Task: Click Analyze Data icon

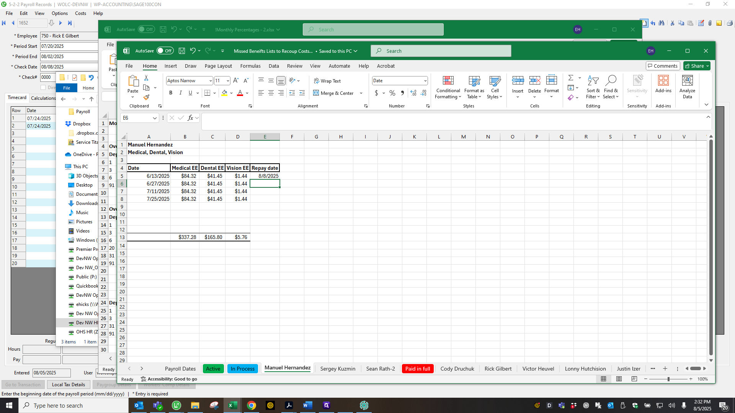Action: click(x=687, y=87)
